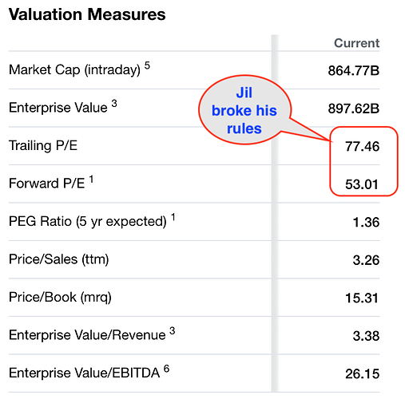Click the 'Jil broke his rules' callout bubble
The image size is (405, 399).
tap(244, 110)
